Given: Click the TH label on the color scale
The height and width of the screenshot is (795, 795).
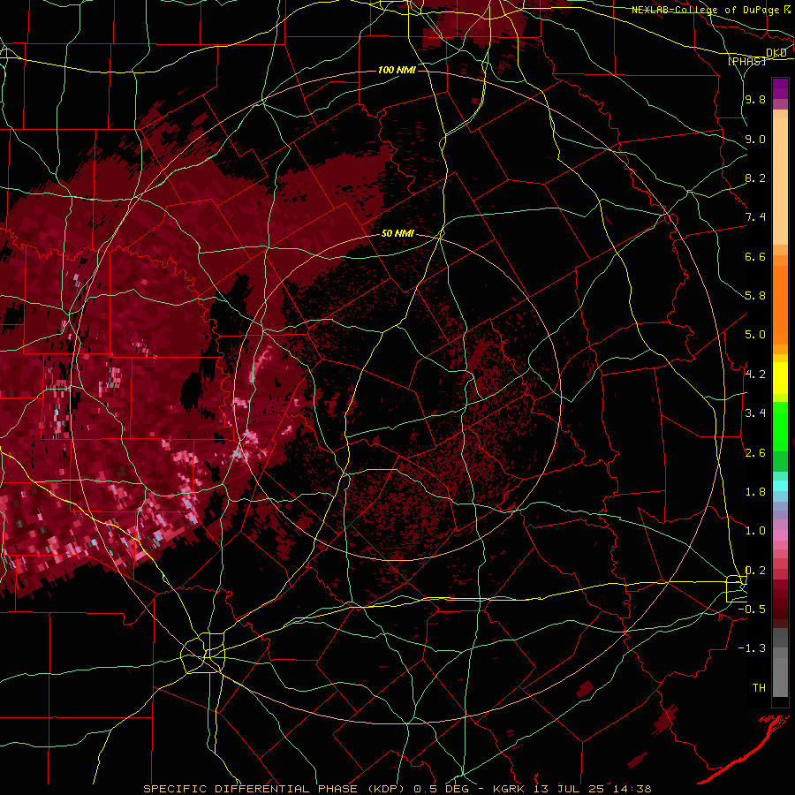Looking at the screenshot, I should click(x=759, y=688).
